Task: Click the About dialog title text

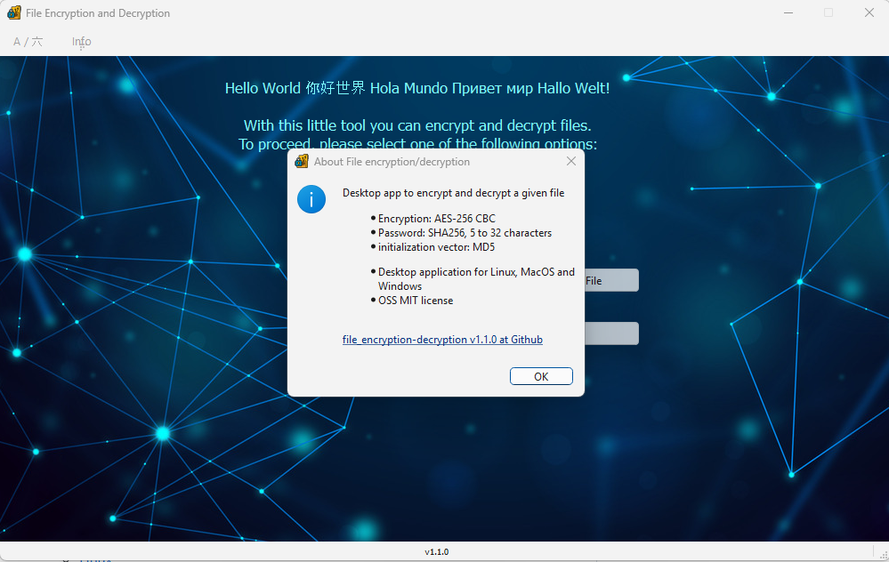Action: (x=392, y=161)
